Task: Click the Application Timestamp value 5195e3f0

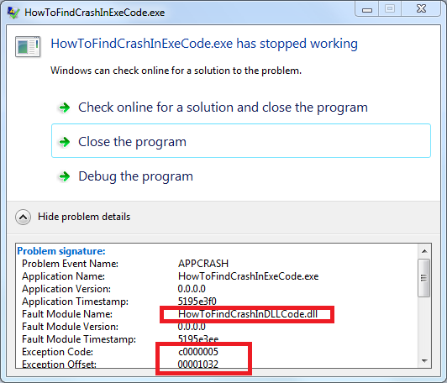Action: click(197, 302)
